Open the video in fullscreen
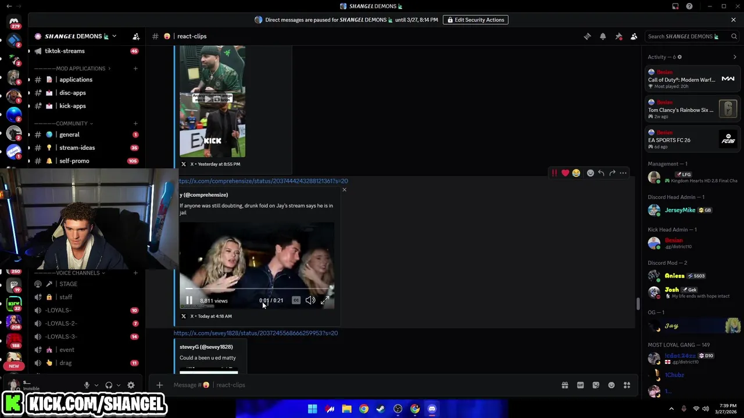 pos(325,301)
